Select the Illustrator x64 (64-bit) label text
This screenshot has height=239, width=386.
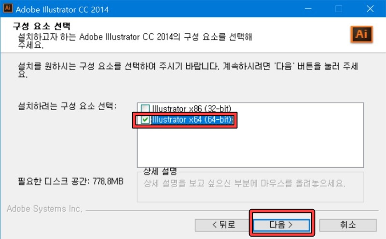(x=192, y=120)
